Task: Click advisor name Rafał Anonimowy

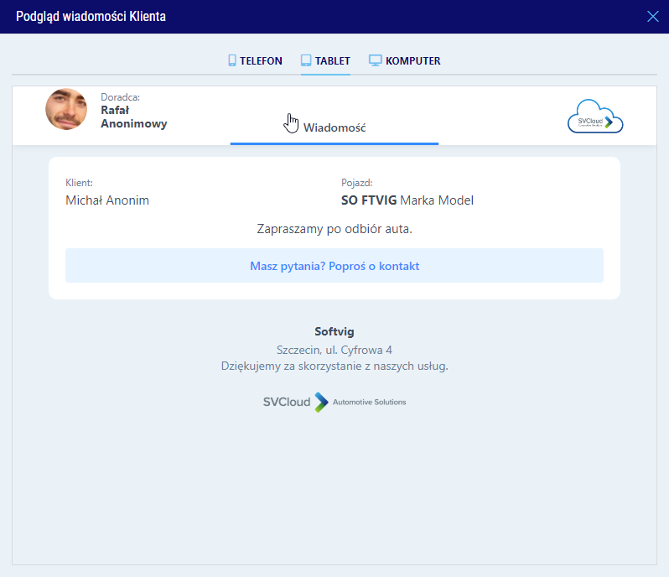Action: (133, 117)
